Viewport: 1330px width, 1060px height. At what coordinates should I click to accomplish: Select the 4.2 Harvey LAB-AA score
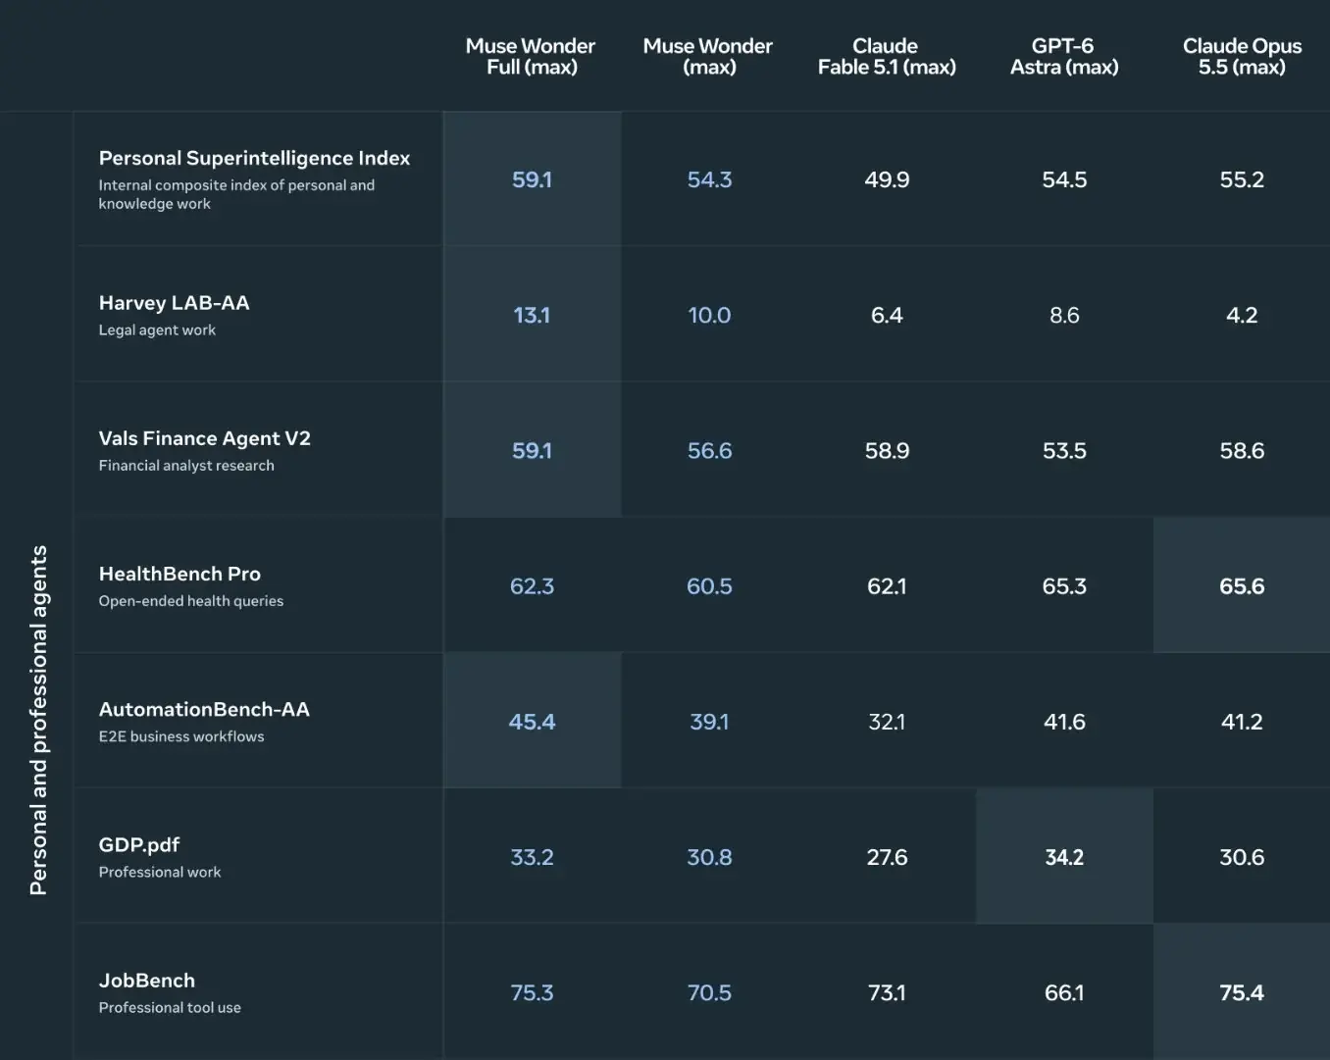pyautogui.click(x=1242, y=315)
